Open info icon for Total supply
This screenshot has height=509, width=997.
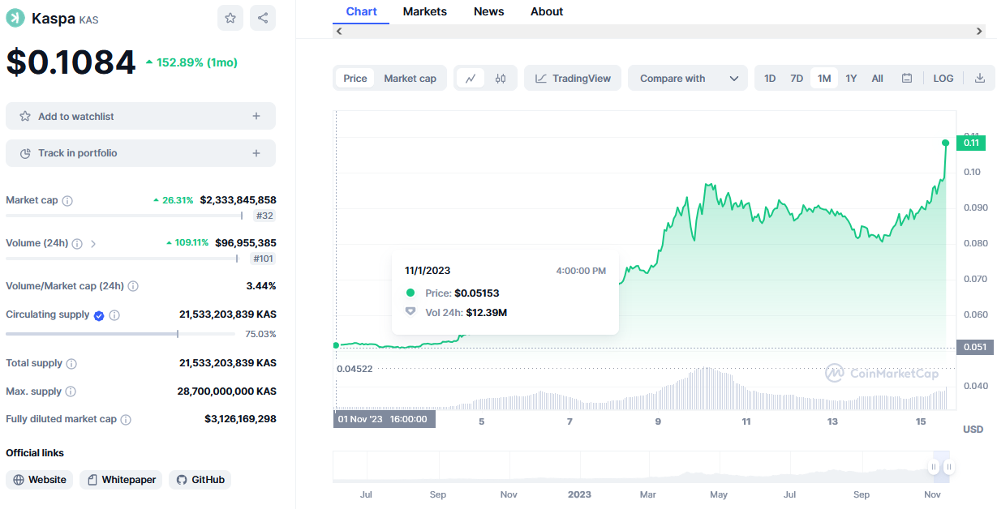[x=71, y=364]
